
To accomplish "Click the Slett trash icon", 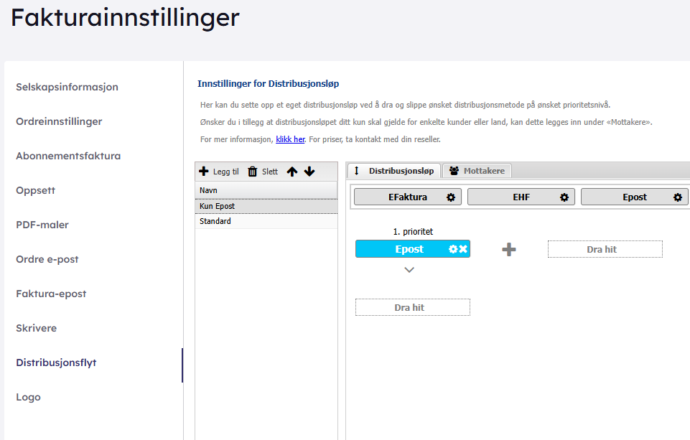I will tap(252, 172).
